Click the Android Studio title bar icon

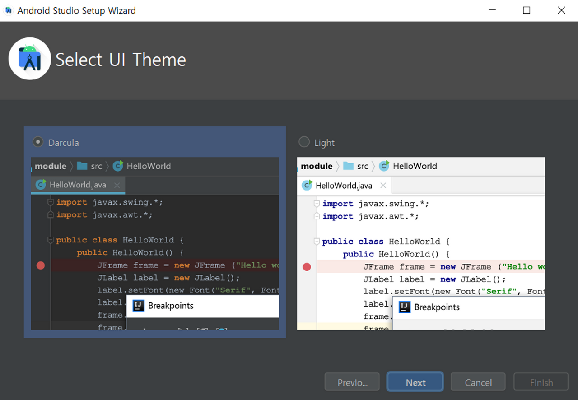(x=8, y=10)
